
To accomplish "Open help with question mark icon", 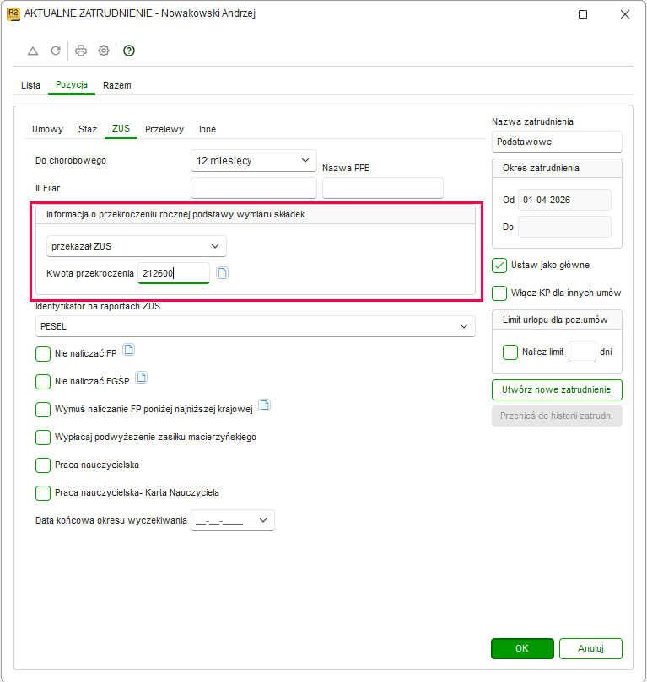I will 129,51.
